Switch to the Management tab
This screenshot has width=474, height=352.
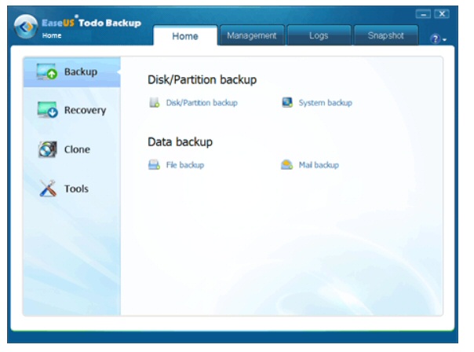click(251, 35)
